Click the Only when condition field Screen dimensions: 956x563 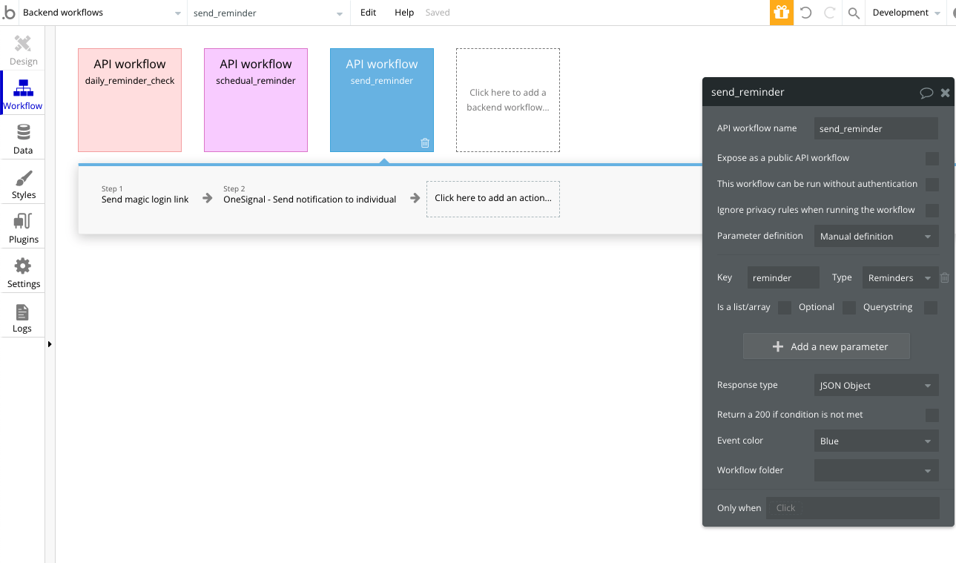pos(853,508)
